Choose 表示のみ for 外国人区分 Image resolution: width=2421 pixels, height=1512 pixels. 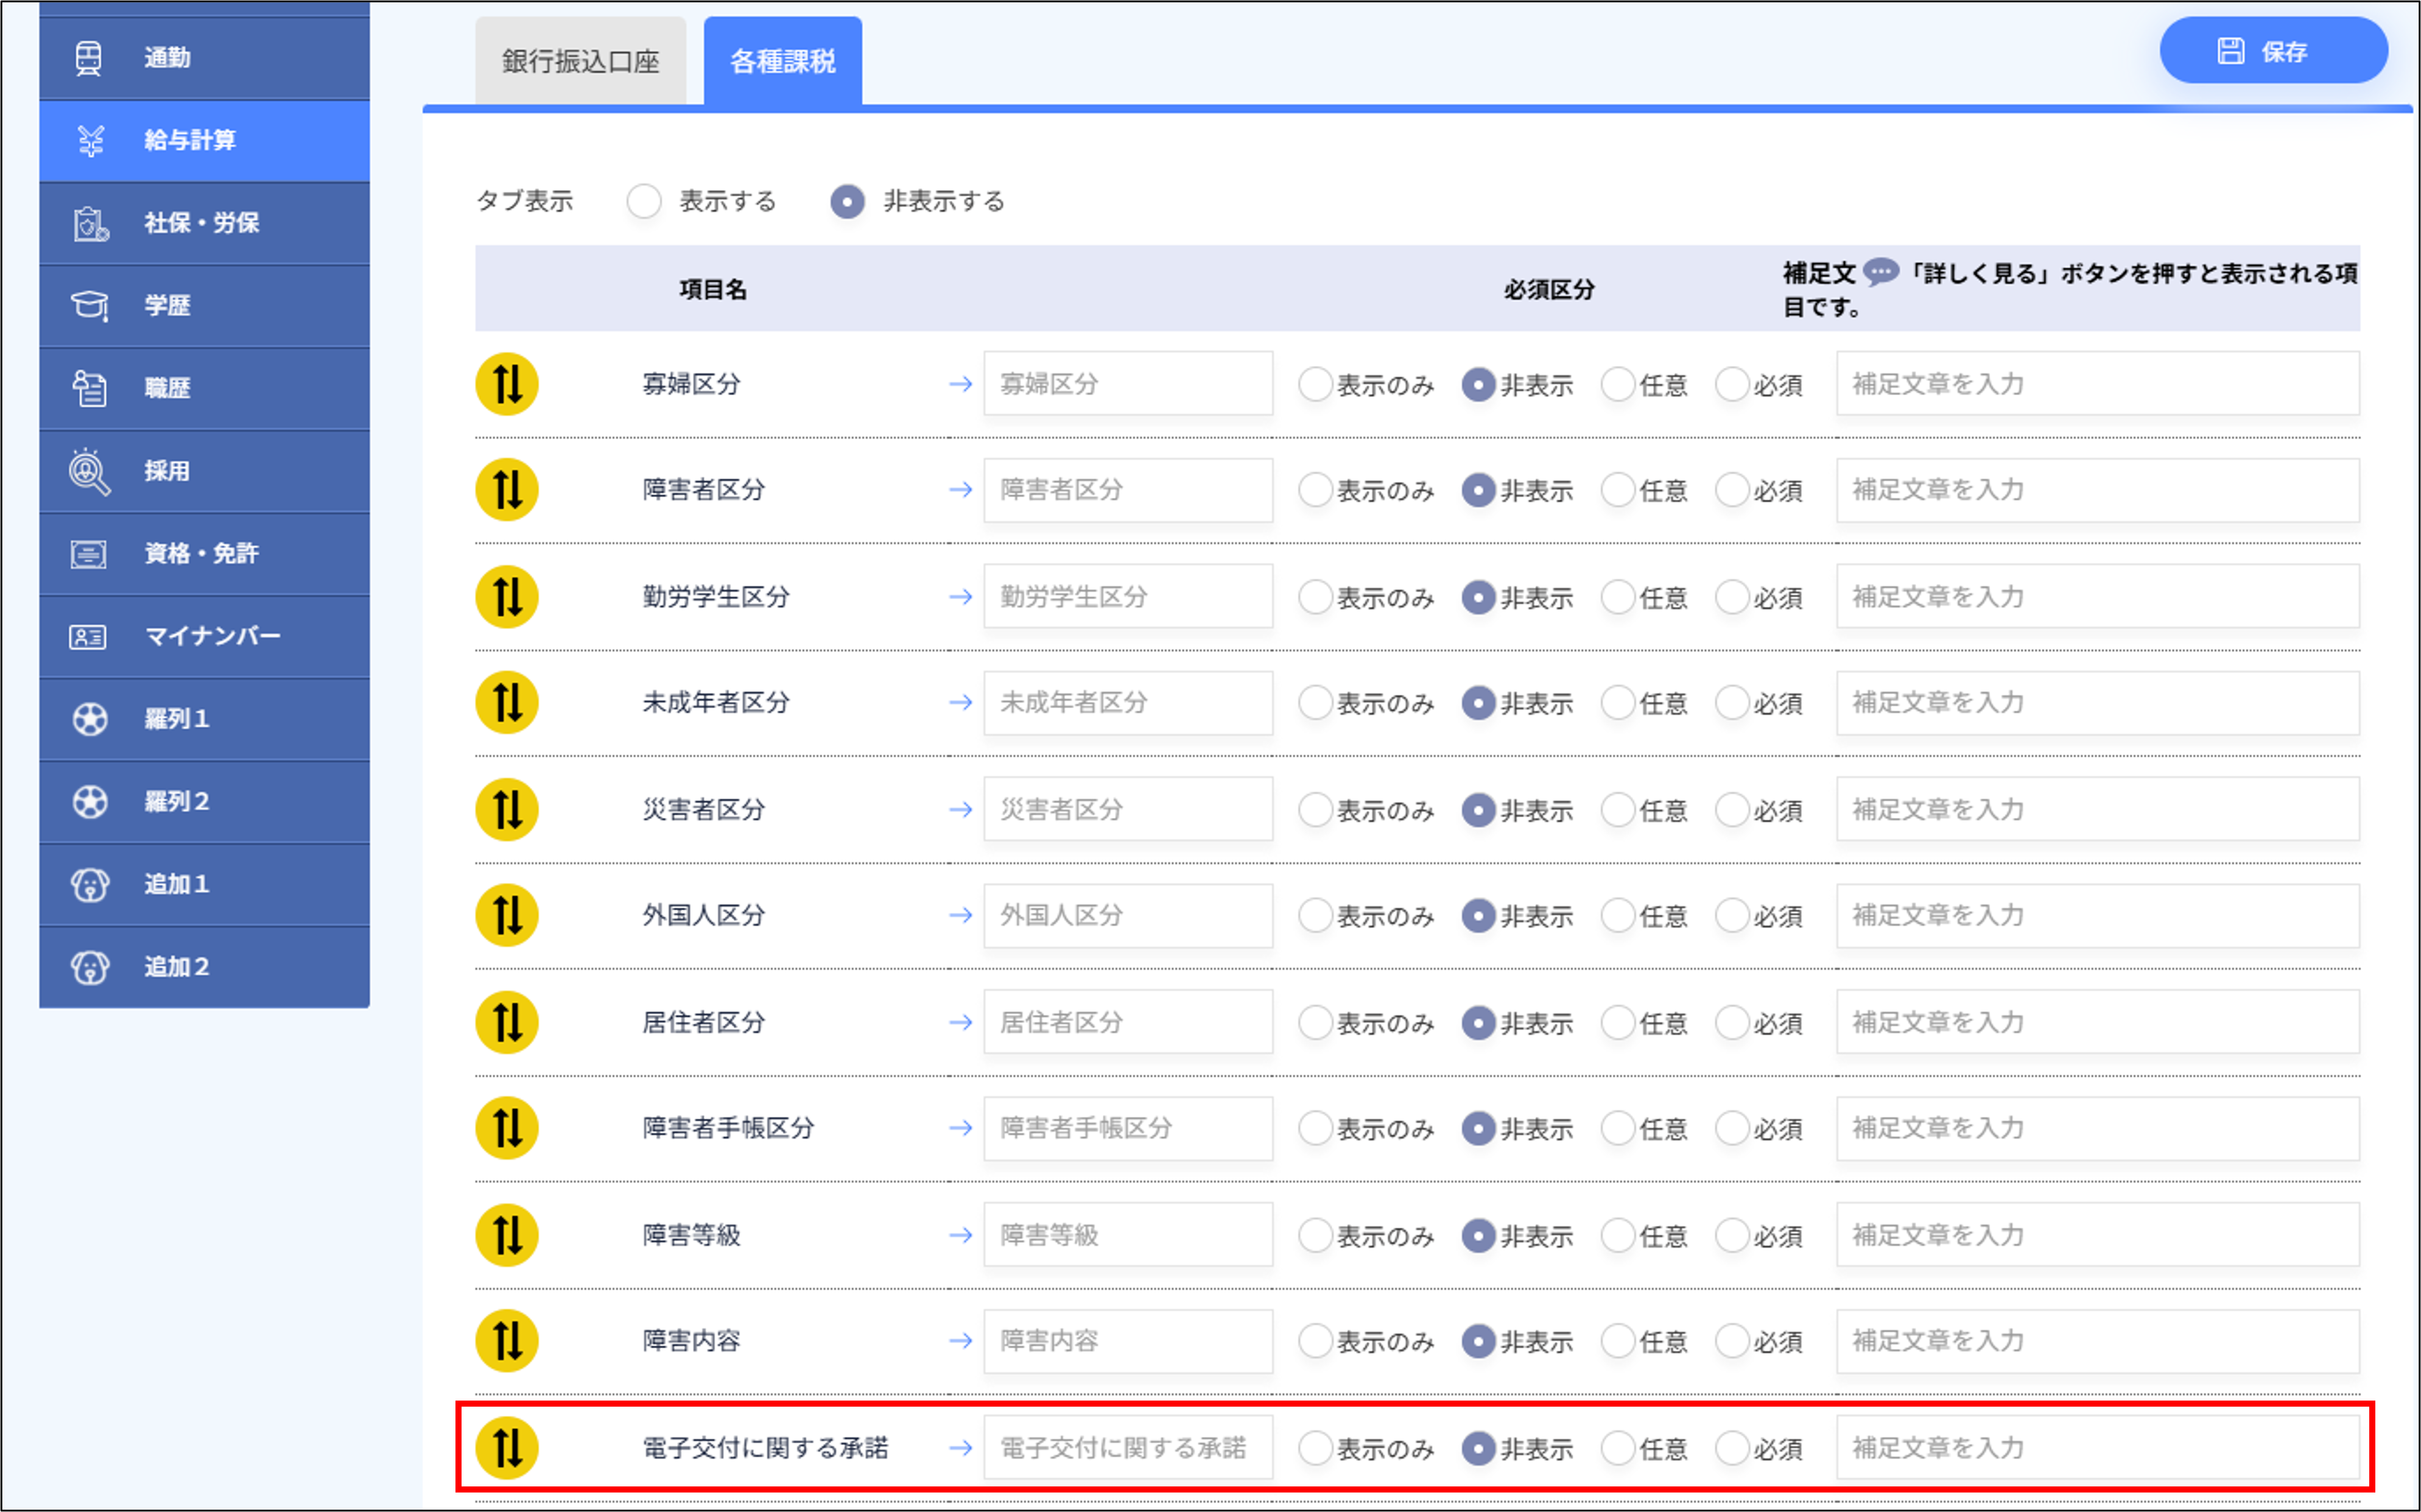point(1316,915)
